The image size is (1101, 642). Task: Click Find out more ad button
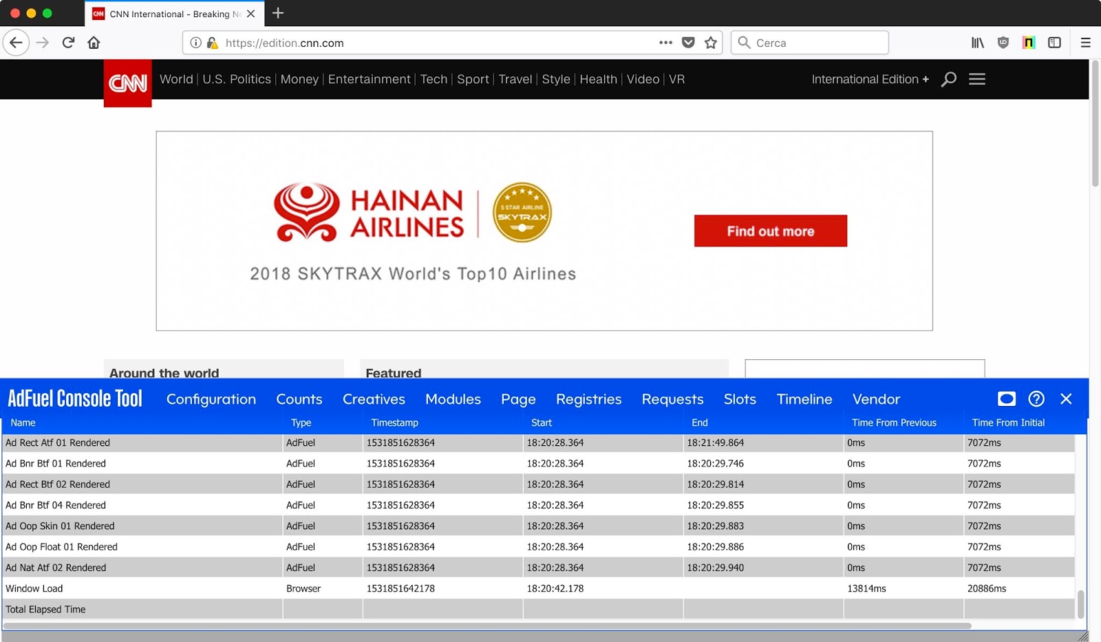click(771, 231)
